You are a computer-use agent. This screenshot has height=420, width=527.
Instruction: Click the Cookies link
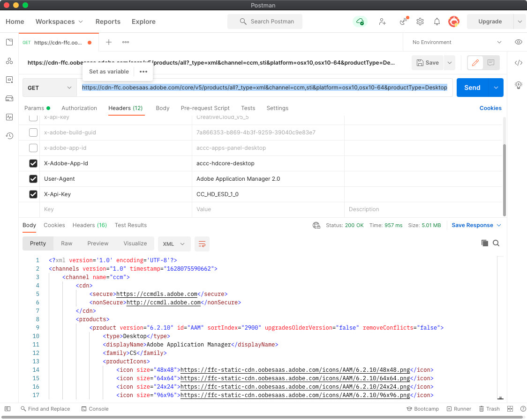click(x=490, y=108)
